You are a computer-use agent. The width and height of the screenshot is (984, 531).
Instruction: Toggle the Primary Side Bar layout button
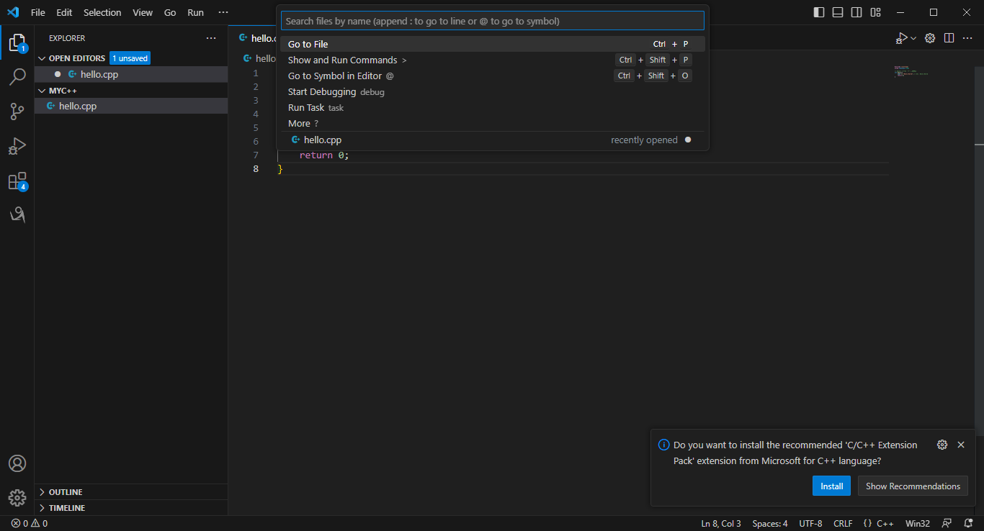819,12
